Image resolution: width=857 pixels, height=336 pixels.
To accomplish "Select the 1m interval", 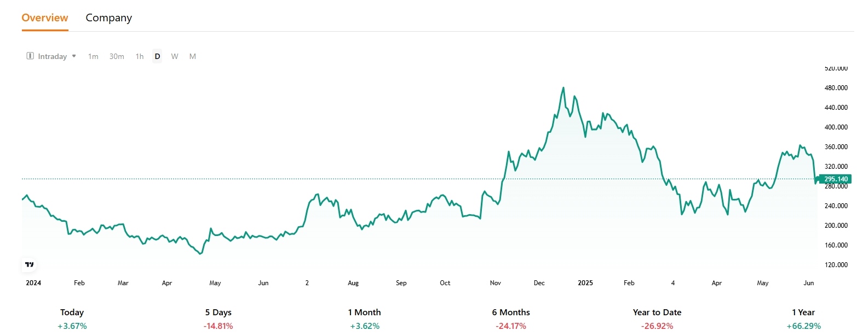I will pos(93,56).
